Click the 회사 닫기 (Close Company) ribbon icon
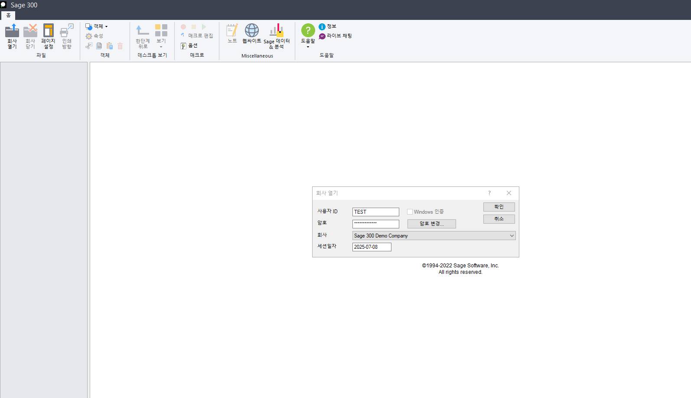 click(x=30, y=36)
